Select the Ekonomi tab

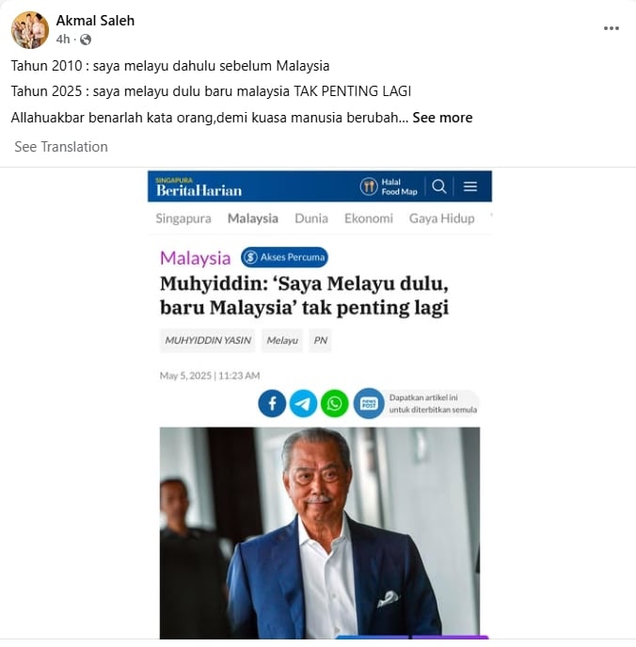point(369,218)
